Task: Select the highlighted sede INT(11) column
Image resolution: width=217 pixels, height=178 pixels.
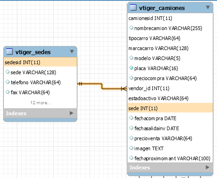Action: [170, 108]
